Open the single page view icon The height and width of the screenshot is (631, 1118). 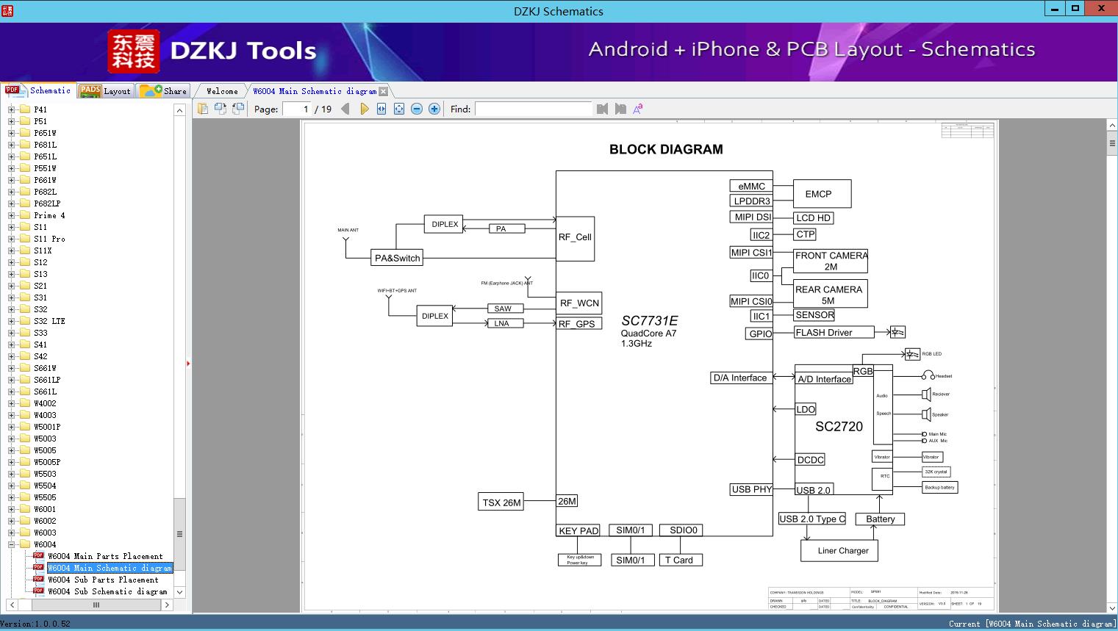pyautogui.click(x=202, y=108)
